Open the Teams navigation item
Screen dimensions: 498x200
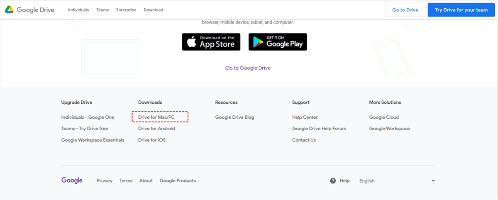tap(103, 10)
